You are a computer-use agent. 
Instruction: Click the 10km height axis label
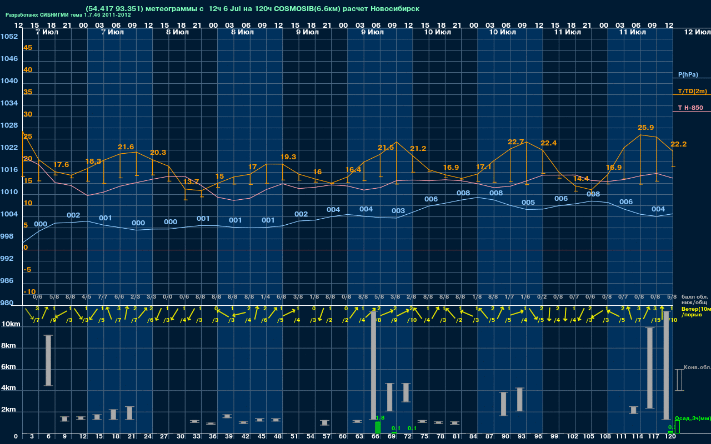coord(11,324)
